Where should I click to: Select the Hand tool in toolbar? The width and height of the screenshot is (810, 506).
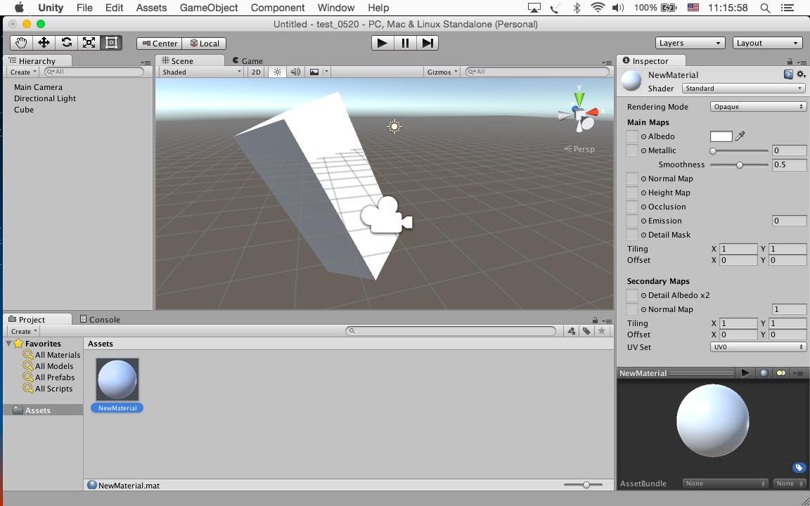(x=21, y=43)
